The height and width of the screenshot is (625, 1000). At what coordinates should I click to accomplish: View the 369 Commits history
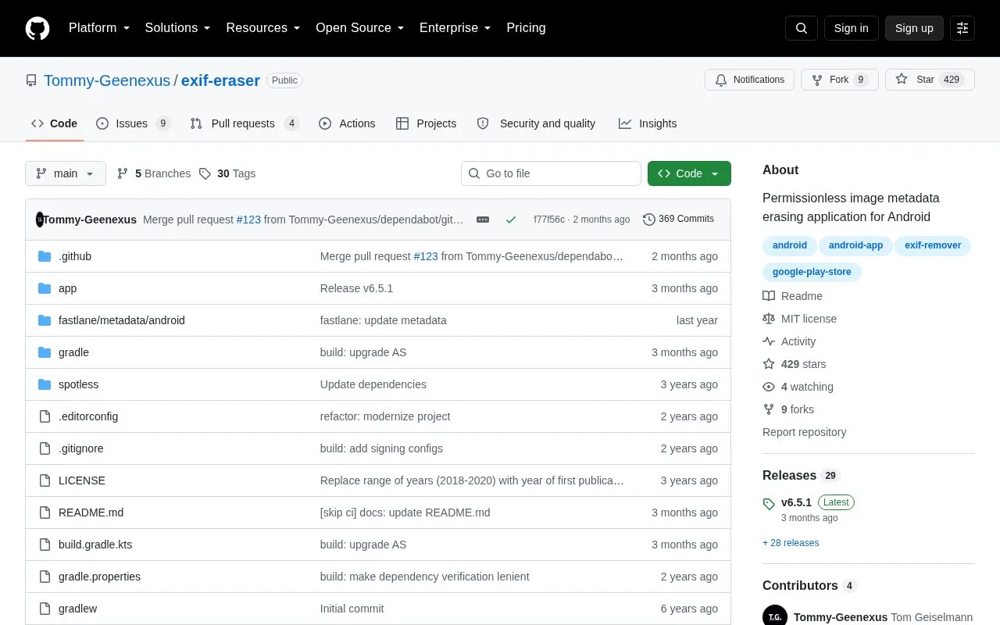(x=678, y=220)
